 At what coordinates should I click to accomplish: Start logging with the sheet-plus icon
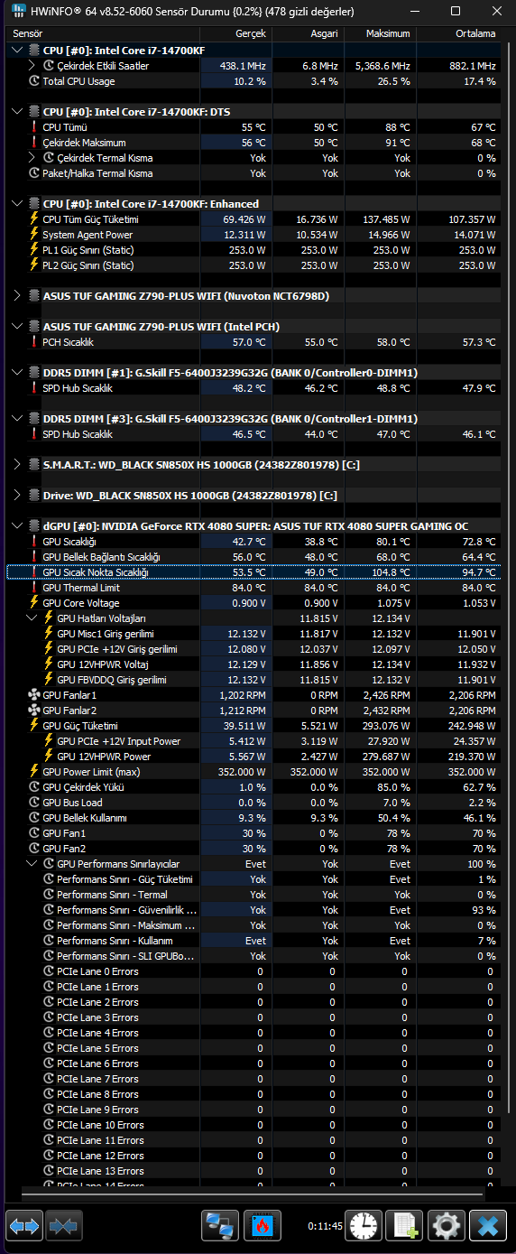[x=405, y=1225]
